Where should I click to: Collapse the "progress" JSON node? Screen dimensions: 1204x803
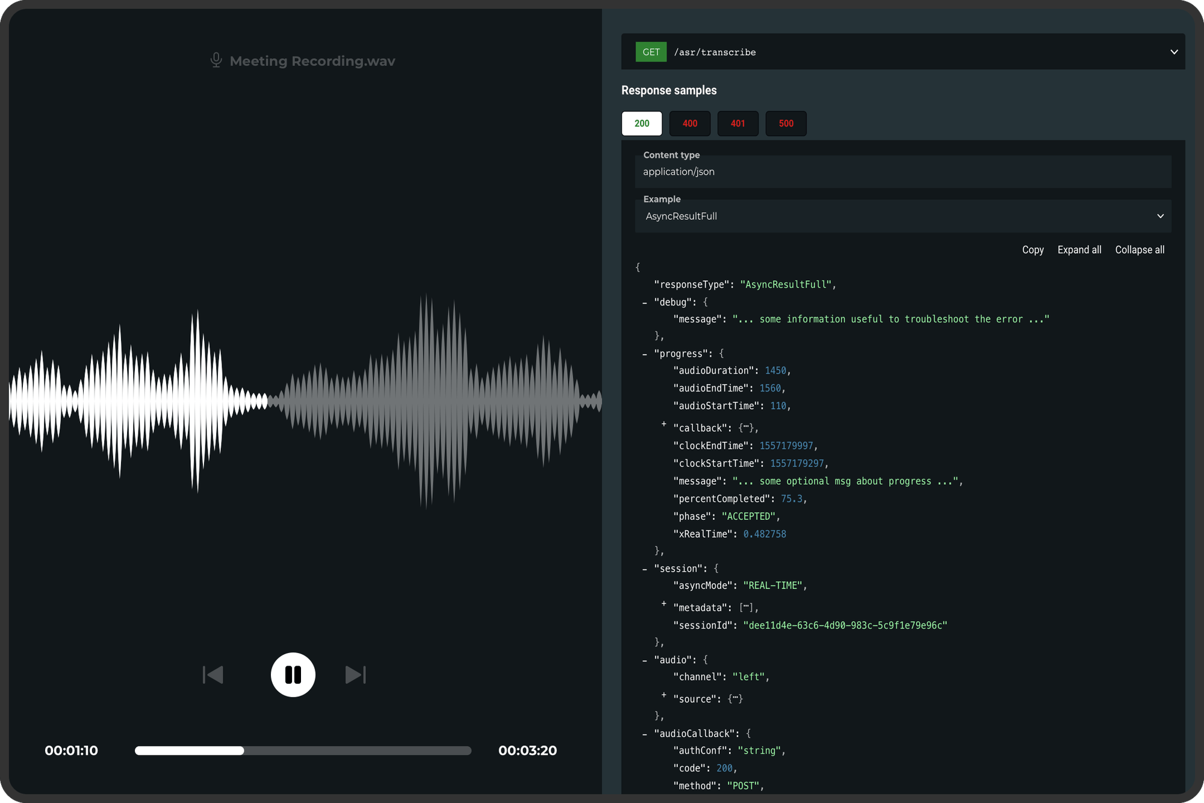point(645,354)
